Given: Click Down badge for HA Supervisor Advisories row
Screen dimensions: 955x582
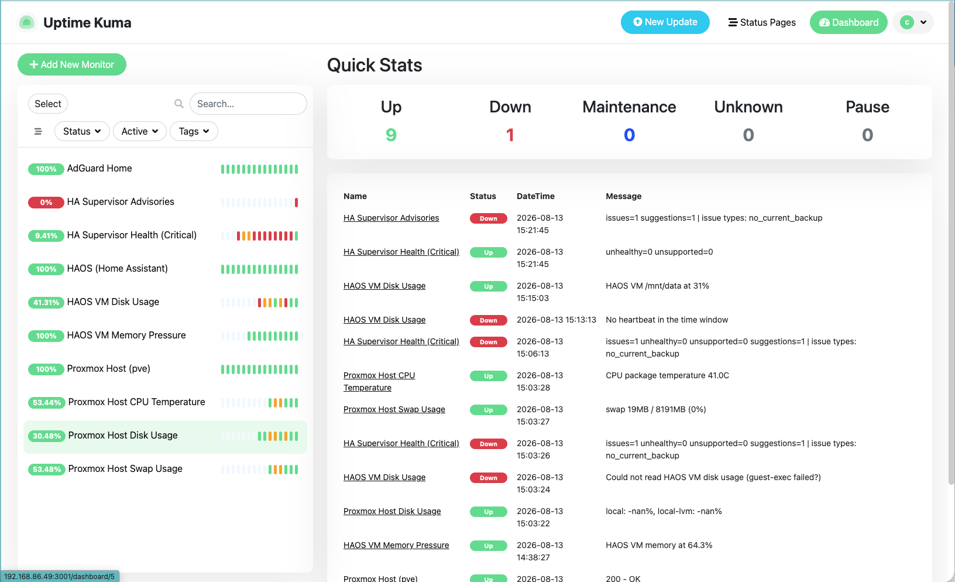Looking at the screenshot, I should pyautogui.click(x=489, y=218).
